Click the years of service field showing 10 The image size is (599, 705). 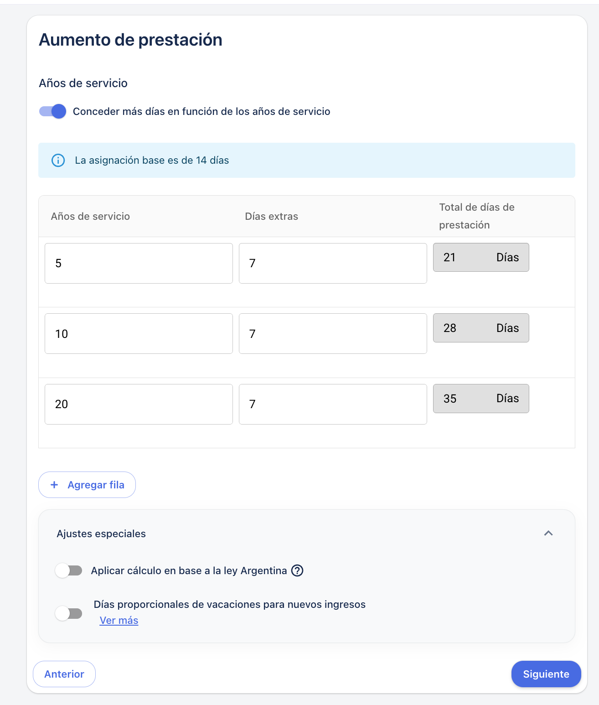[139, 334]
